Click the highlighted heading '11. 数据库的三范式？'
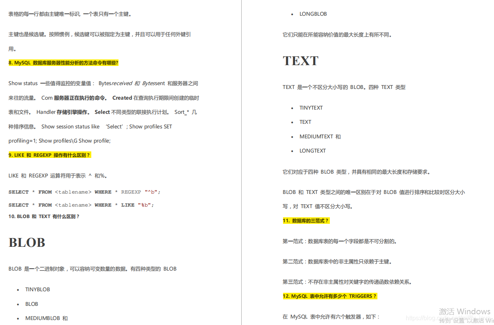The image size is (494, 325). tap(306, 221)
